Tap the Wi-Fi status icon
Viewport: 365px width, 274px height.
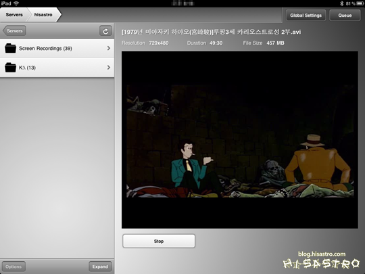coord(16,3)
